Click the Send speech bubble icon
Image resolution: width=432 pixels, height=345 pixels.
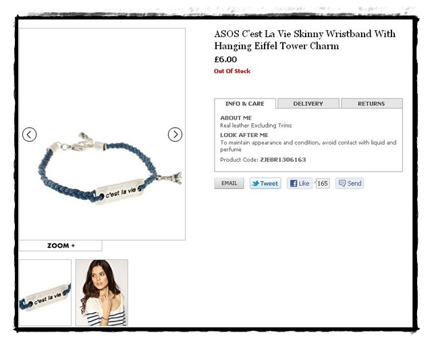[x=342, y=184]
